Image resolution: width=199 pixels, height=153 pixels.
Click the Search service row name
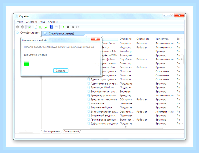106,47
